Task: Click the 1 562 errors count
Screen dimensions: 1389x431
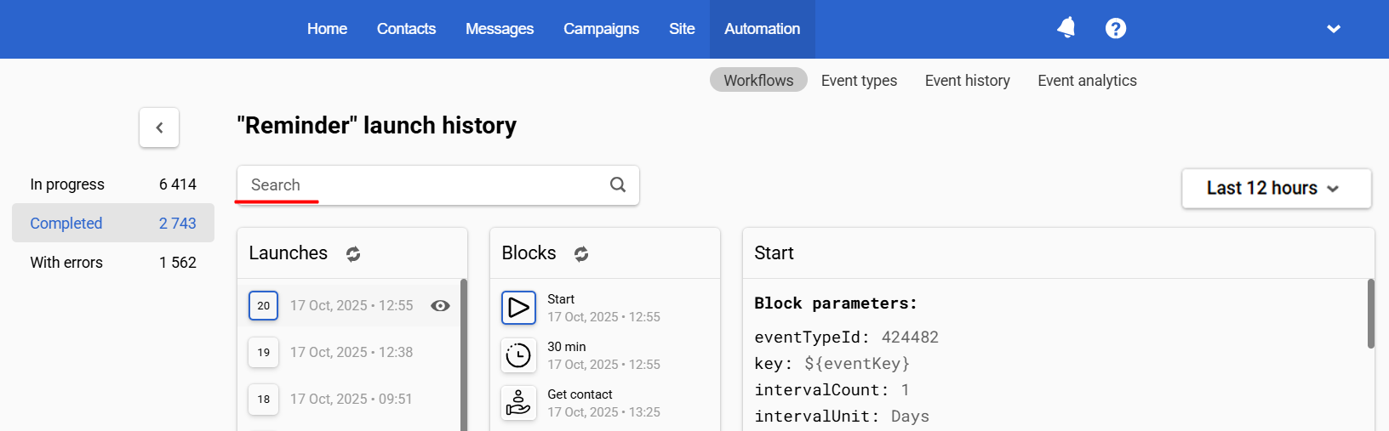Action: (x=178, y=263)
